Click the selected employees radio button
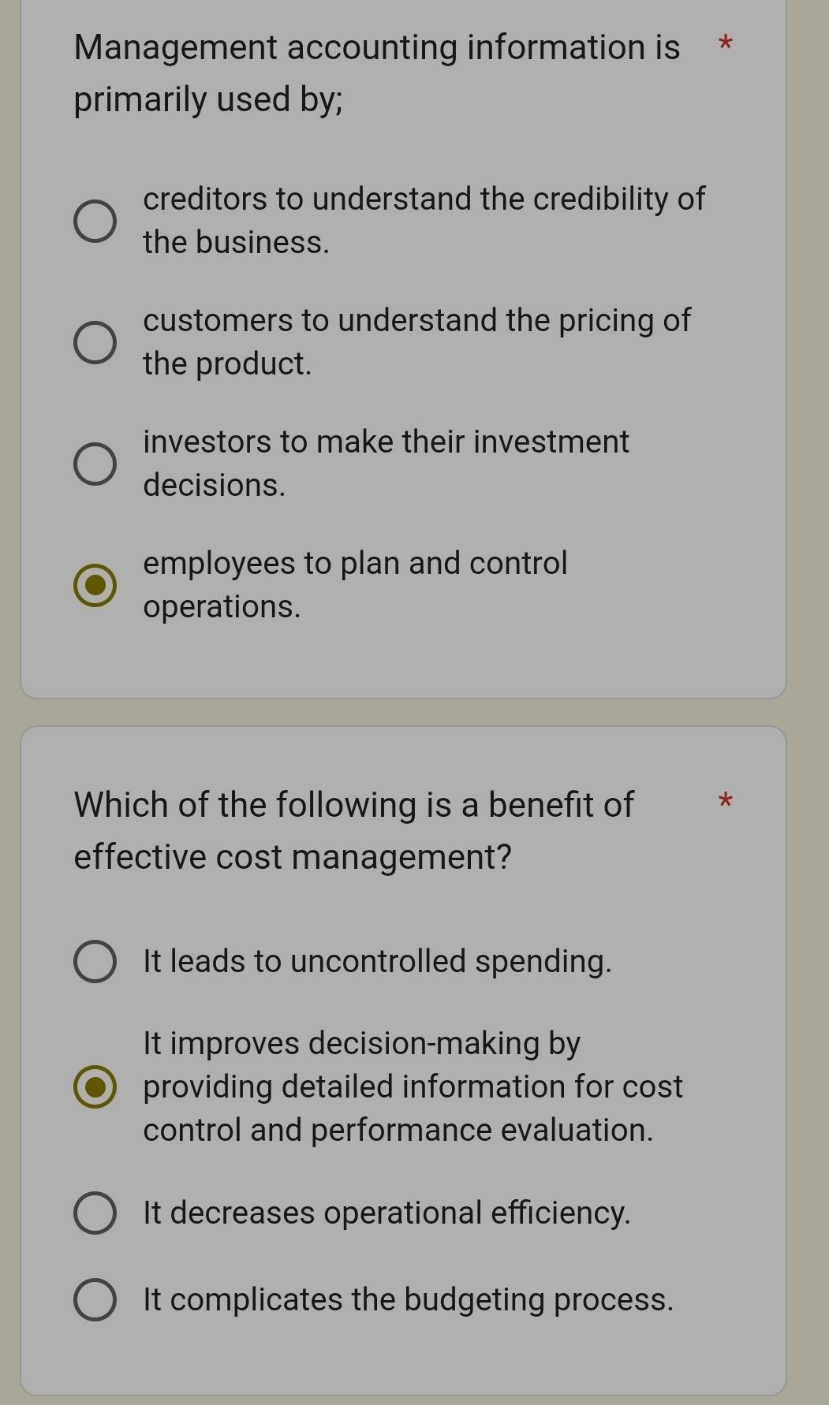 pos(95,585)
